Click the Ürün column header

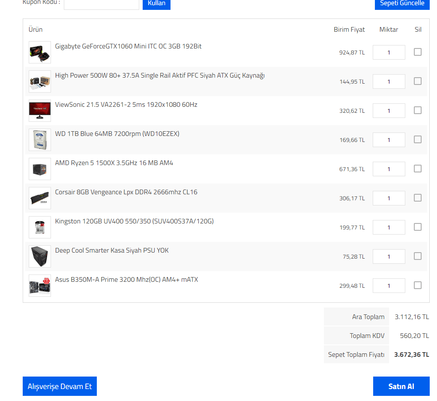36,30
